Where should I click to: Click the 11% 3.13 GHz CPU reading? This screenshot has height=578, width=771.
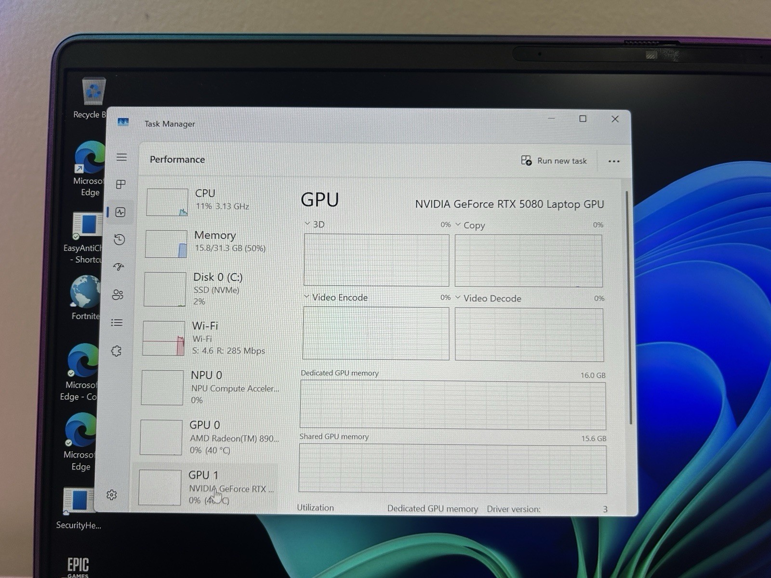click(x=222, y=207)
